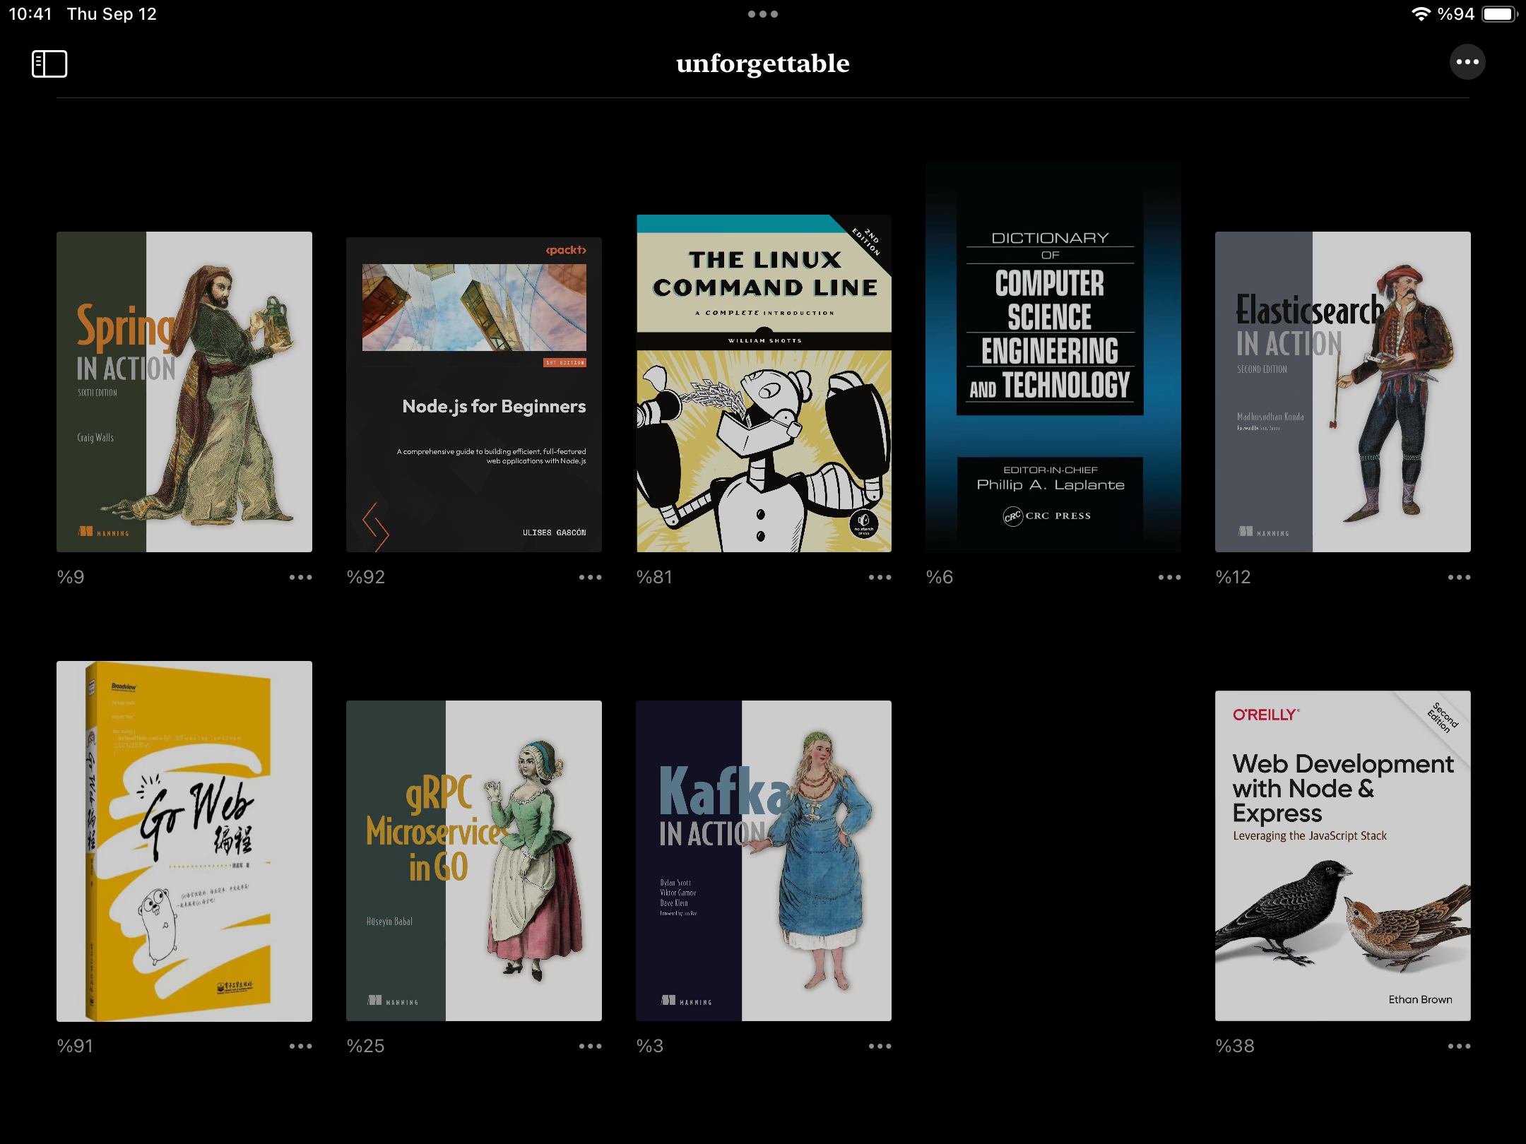Viewport: 1526px width, 1144px height.
Task: Open The Linux Command Line book
Action: click(x=764, y=383)
